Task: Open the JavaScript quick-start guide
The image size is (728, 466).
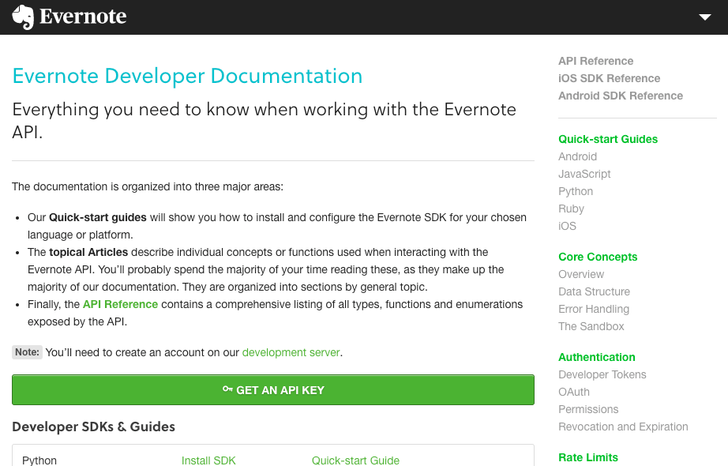Action: point(584,174)
